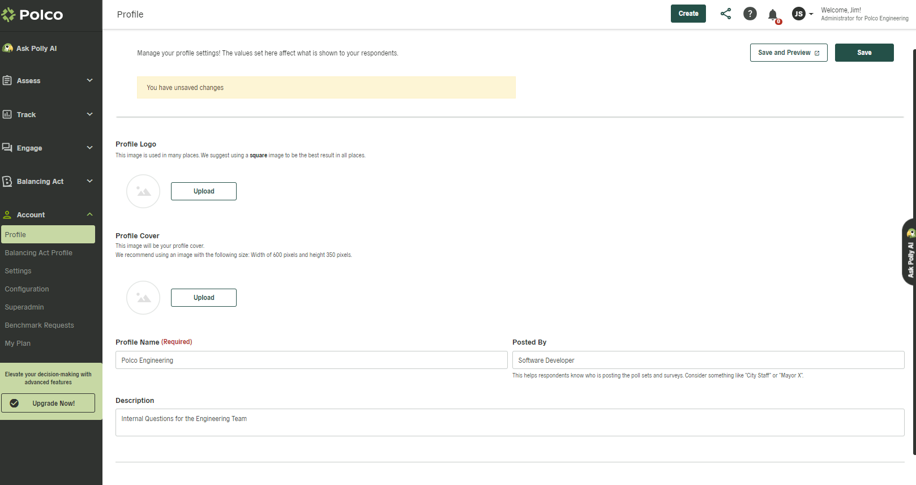Click the Profile Logo image placeholder
Image resolution: width=916 pixels, height=485 pixels.
coord(143,191)
